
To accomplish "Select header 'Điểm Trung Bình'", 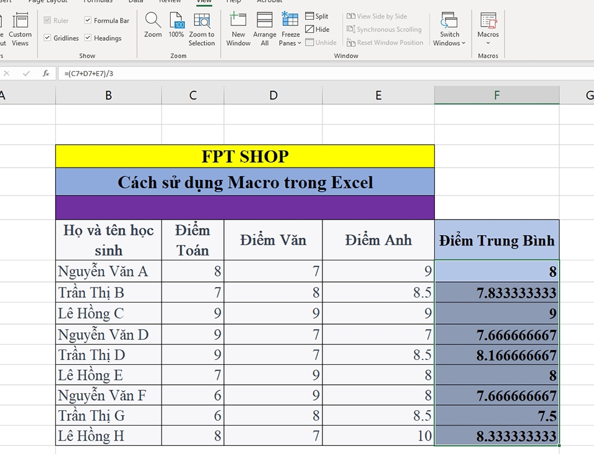I will coord(497,240).
